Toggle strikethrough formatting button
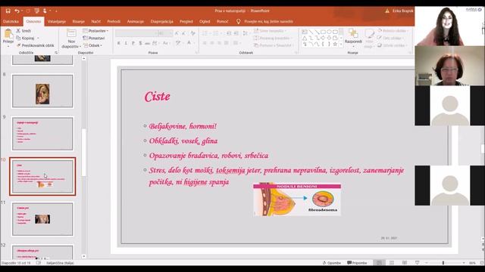Screen dimensions: 485x272 [x=147, y=43]
